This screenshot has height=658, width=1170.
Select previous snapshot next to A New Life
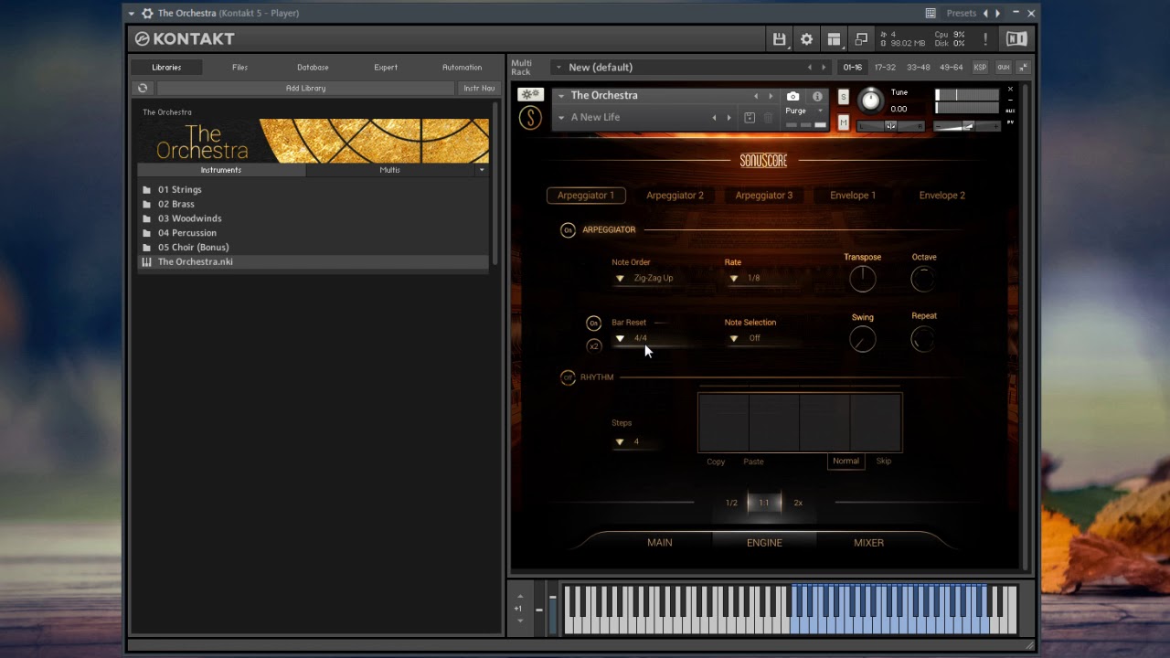click(714, 118)
